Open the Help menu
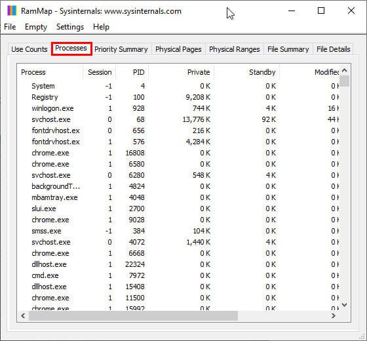 101,27
